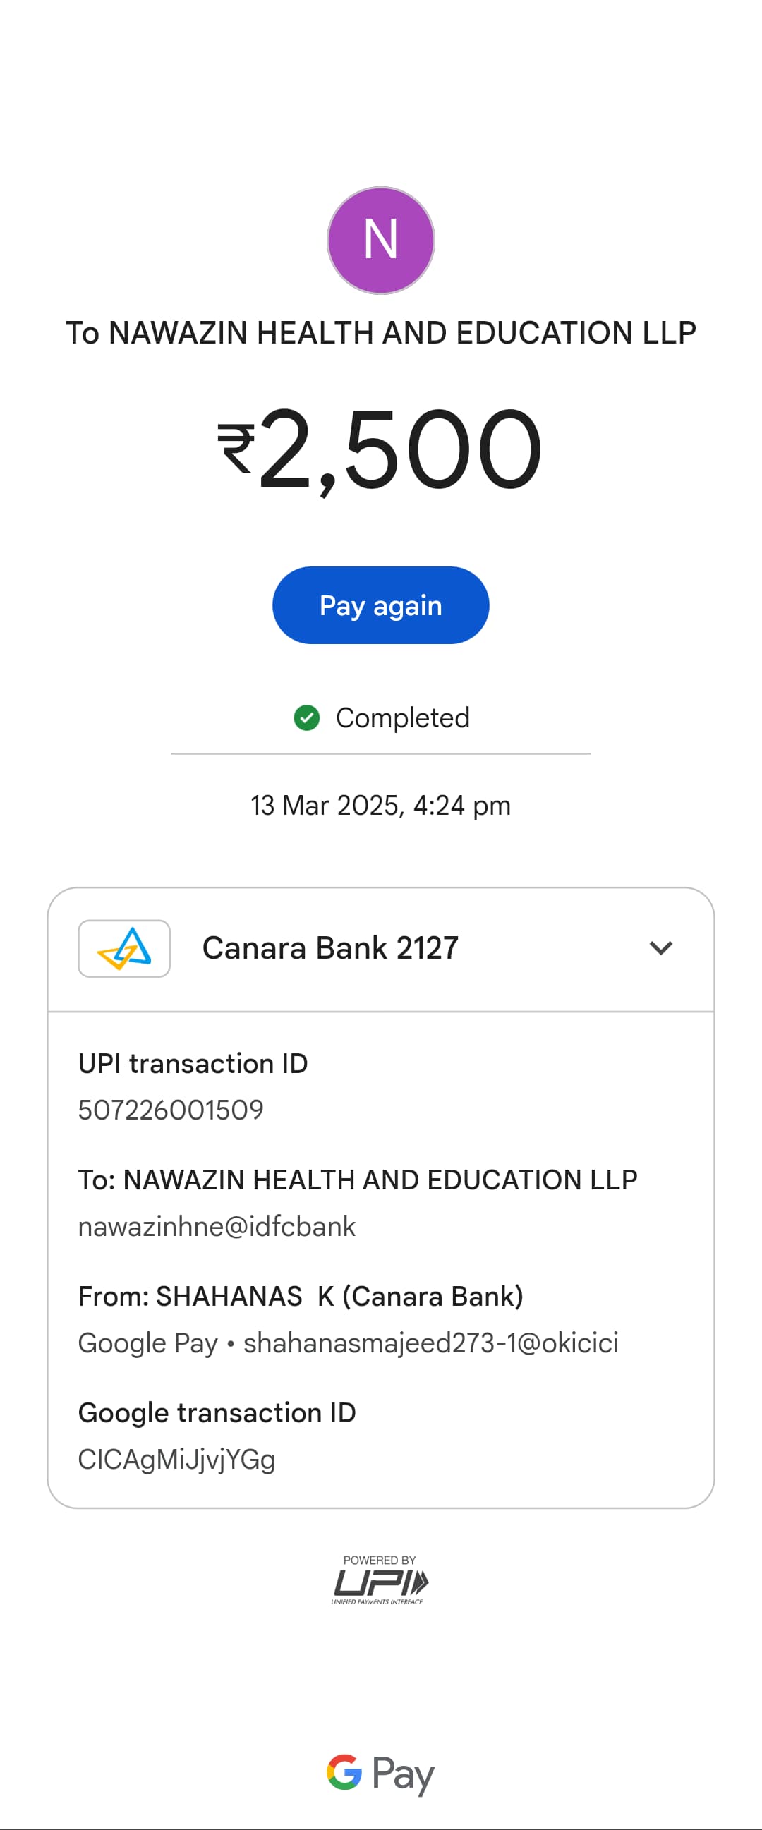Tap the Google Pay logo at bottom

[380, 1773]
